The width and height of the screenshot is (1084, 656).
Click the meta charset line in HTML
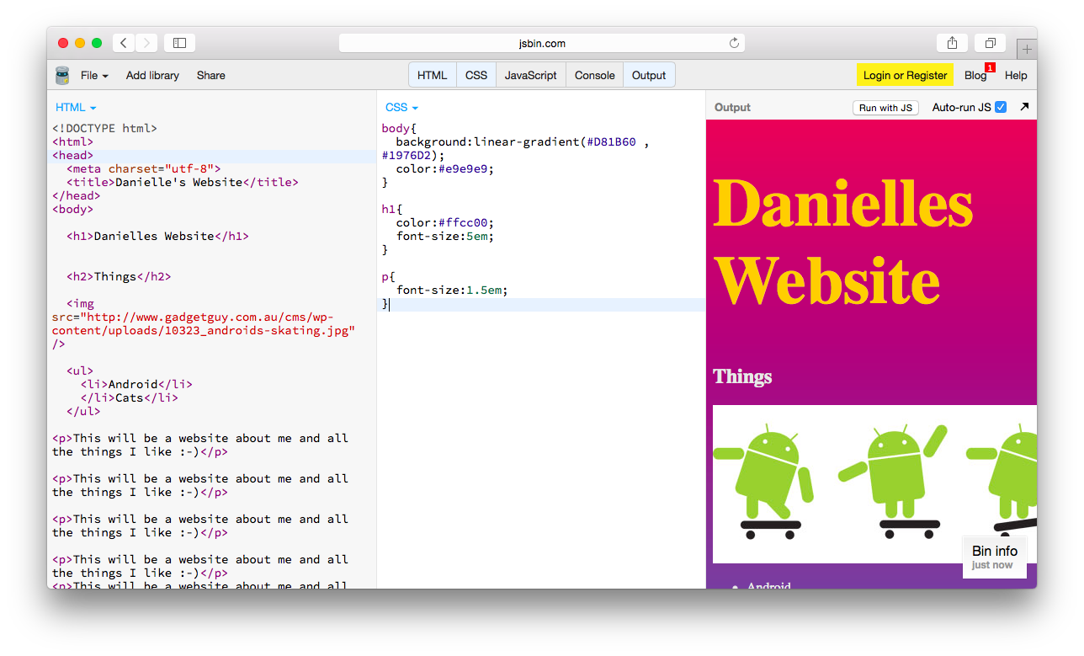click(143, 168)
